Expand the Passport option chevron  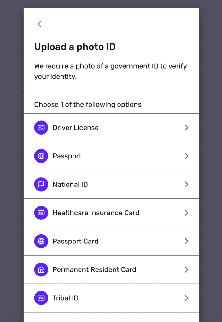(x=186, y=156)
